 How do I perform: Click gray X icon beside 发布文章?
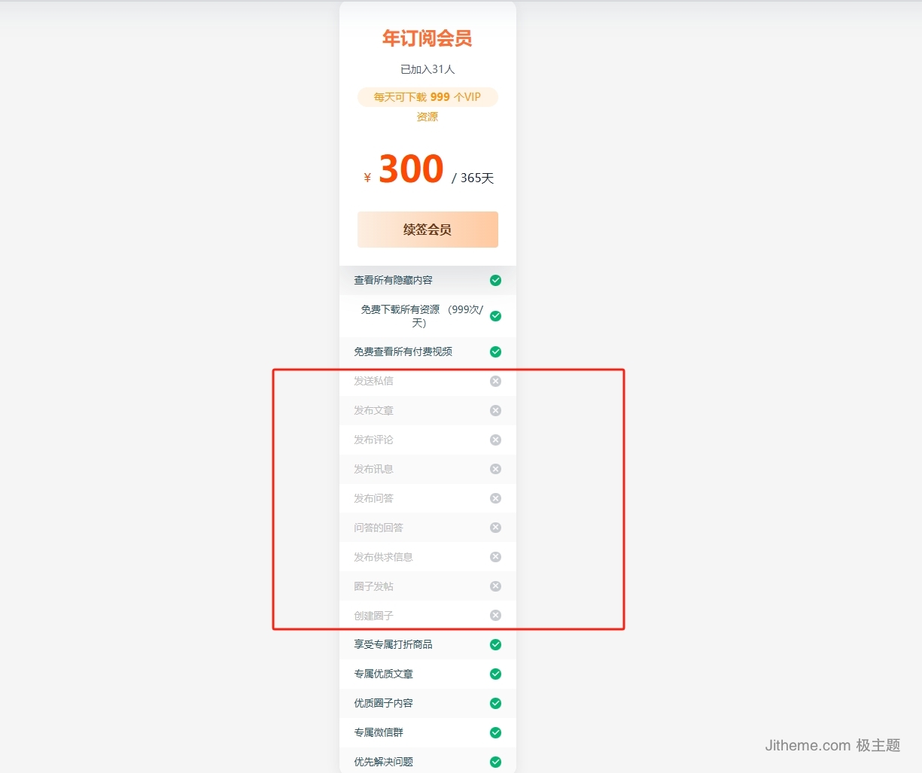tap(495, 410)
